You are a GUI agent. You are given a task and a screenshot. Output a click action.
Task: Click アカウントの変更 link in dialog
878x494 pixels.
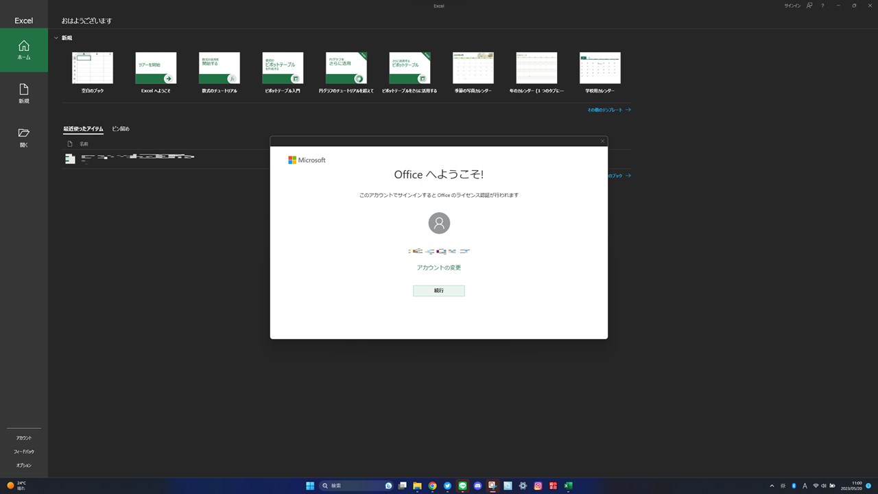439,268
